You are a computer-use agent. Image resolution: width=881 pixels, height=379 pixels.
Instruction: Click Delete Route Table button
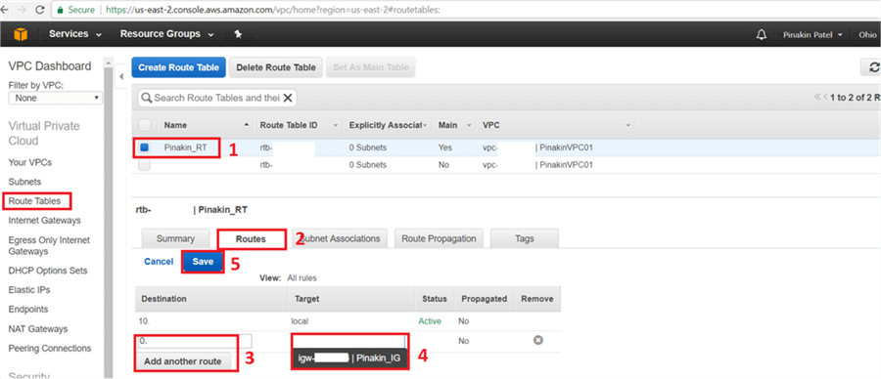(x=276, y=67)
